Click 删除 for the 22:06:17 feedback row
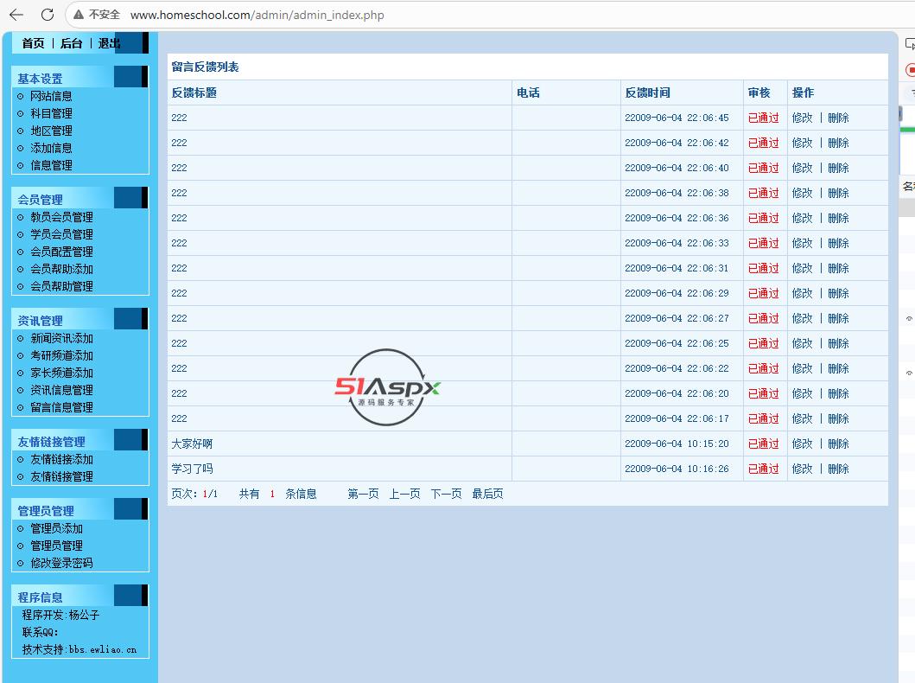Screen dimensions: 915x683 click(839, 418)
